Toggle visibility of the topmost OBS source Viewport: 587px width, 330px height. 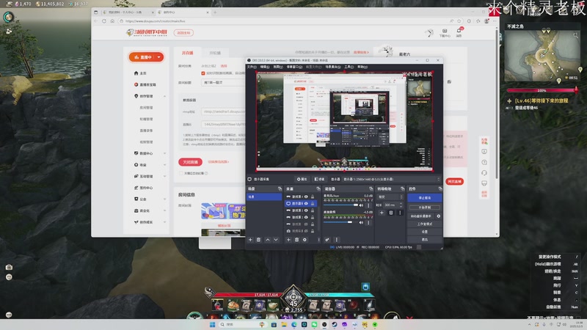tap(306, 197)
